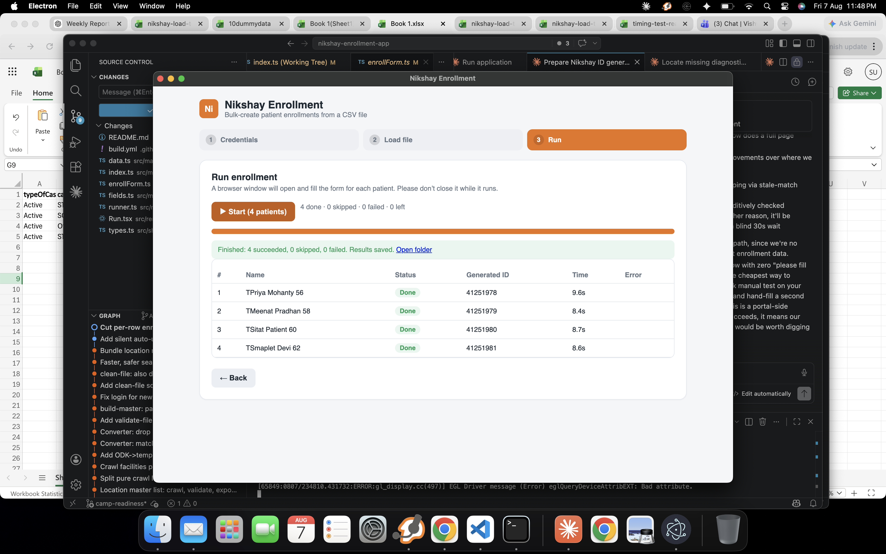Click the Back button
886x554 pixels.
(233, 378)
